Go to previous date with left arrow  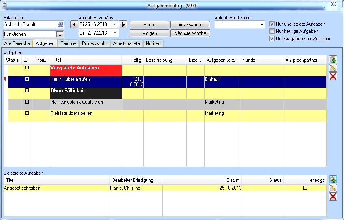[x=74, y=24]
